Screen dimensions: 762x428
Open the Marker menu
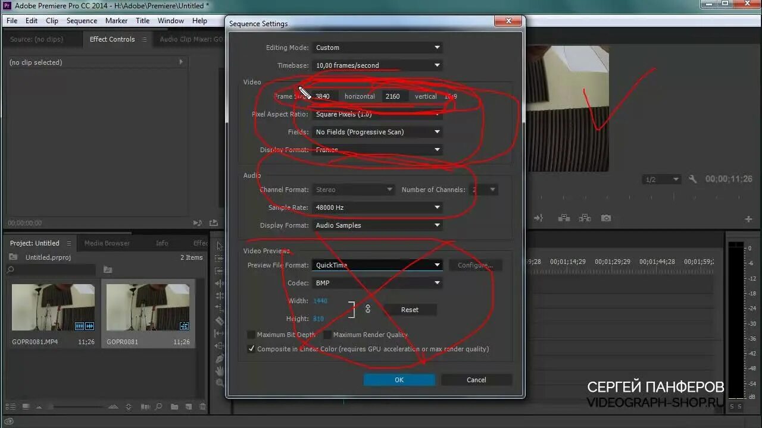[x=116, y=20]
